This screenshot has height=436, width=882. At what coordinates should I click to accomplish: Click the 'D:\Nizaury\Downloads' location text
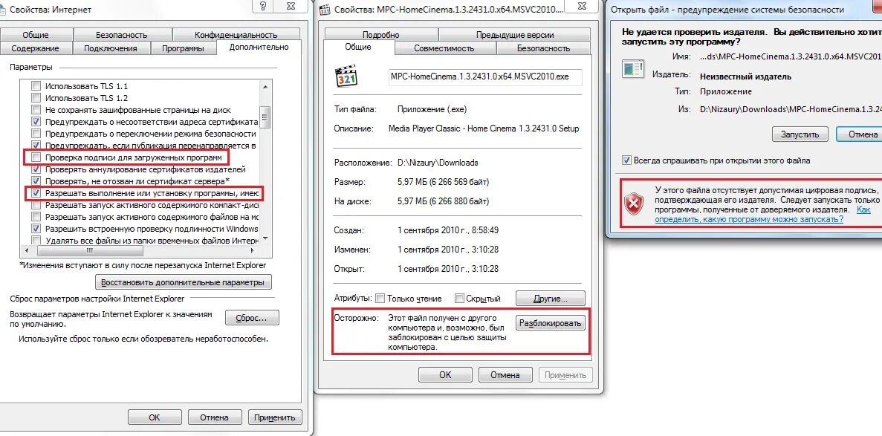tap(438, 163)
